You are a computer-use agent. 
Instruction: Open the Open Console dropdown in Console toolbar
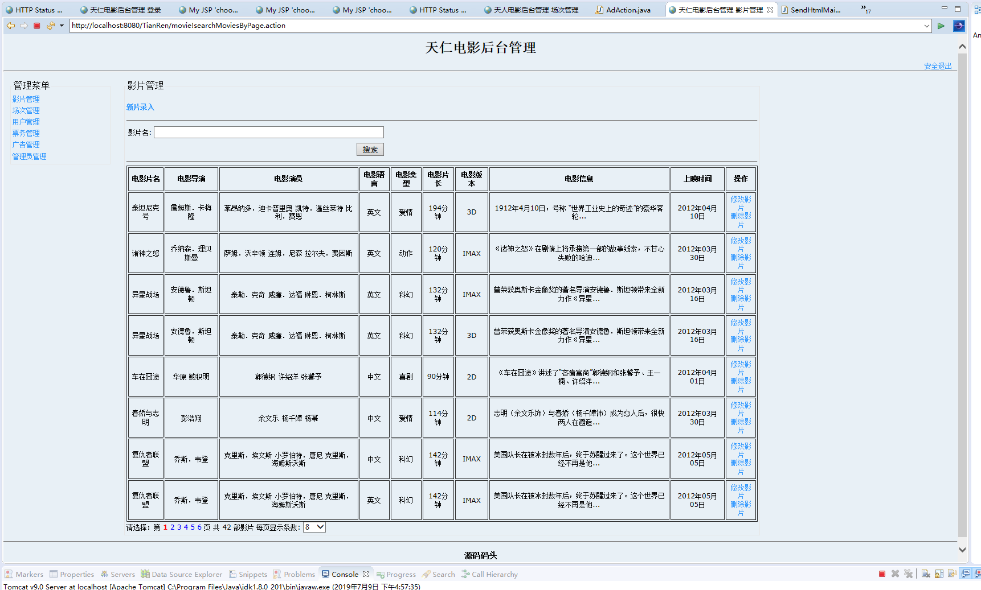[978, 574]
